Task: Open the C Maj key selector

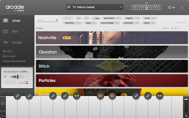Action: (x=171, y=7)
